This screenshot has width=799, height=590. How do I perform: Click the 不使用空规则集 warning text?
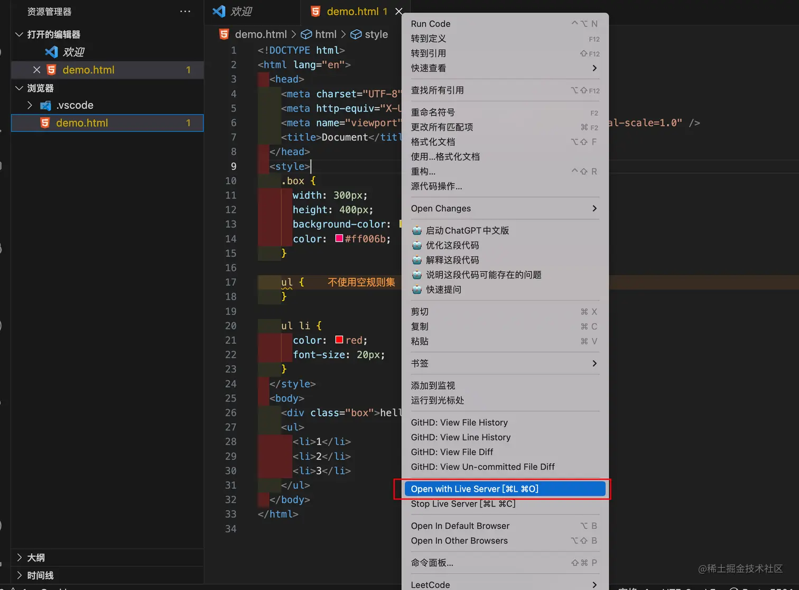click(x=361, y=282)
